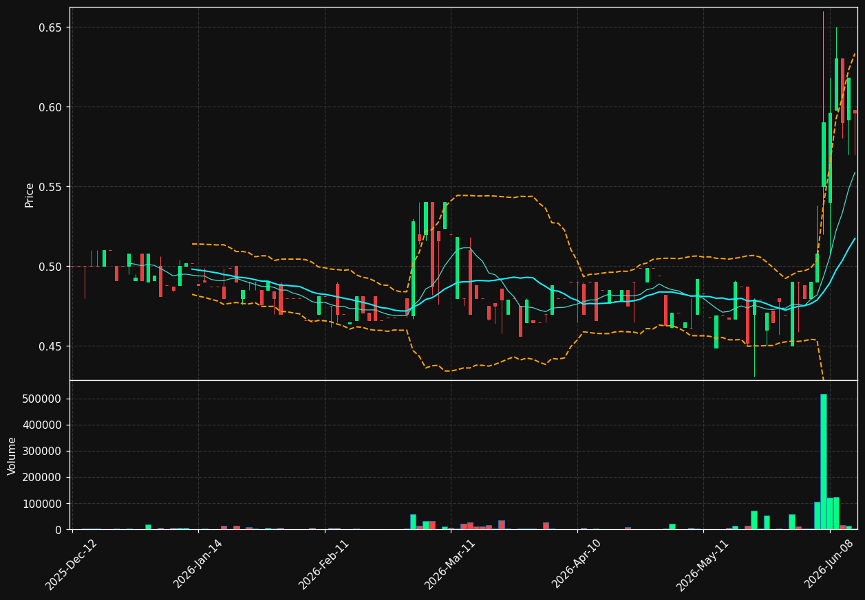Click the 400000 volume axis value
Image resolution: width=865 pixels, height=600 pixels.
[43, 425]
